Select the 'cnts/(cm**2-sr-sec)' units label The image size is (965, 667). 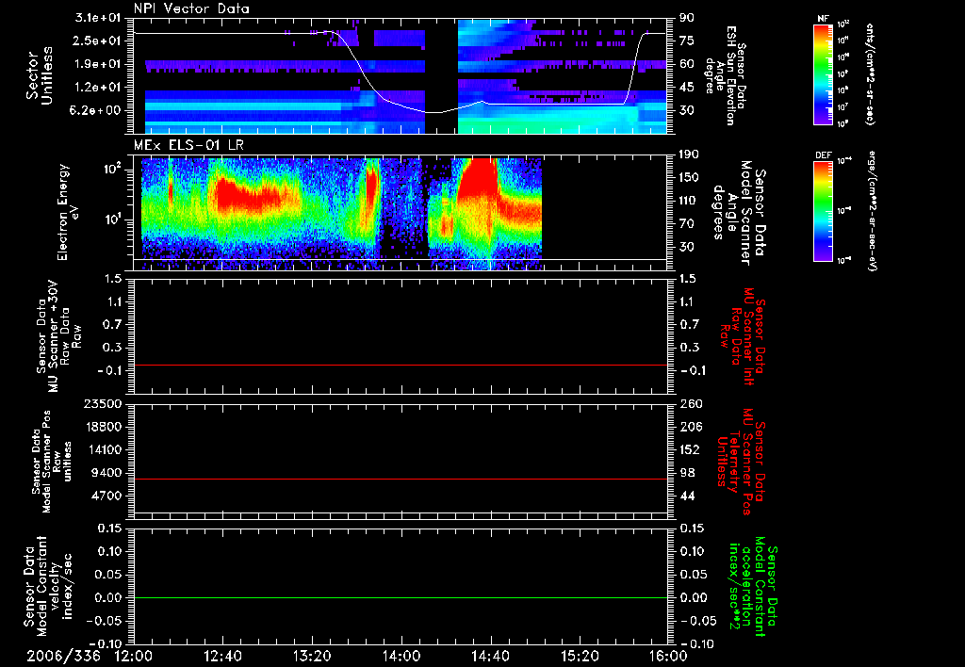[870, 73]
